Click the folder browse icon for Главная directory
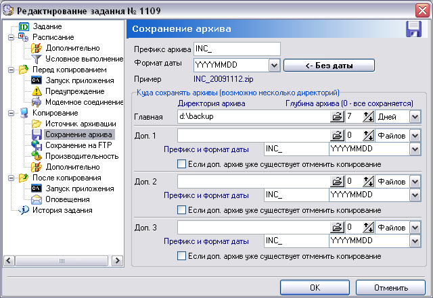This screenshot has height=298, width=433. [336, 117]
